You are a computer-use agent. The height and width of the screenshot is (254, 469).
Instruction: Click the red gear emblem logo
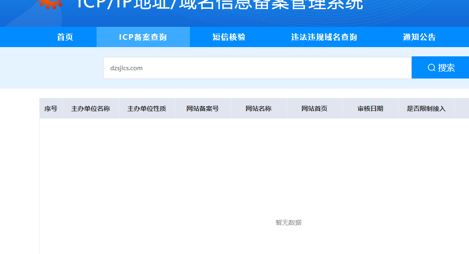(x=50, y=4)
